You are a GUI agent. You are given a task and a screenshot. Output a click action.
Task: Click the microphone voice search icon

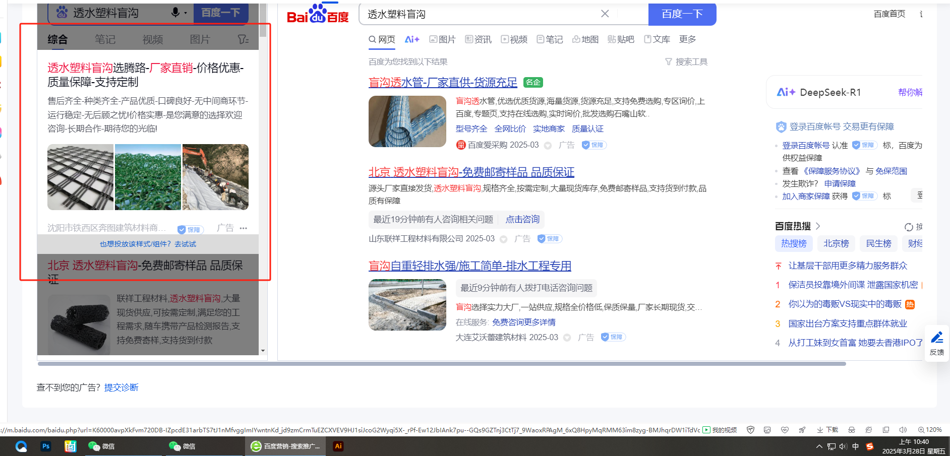coord(175,12)
